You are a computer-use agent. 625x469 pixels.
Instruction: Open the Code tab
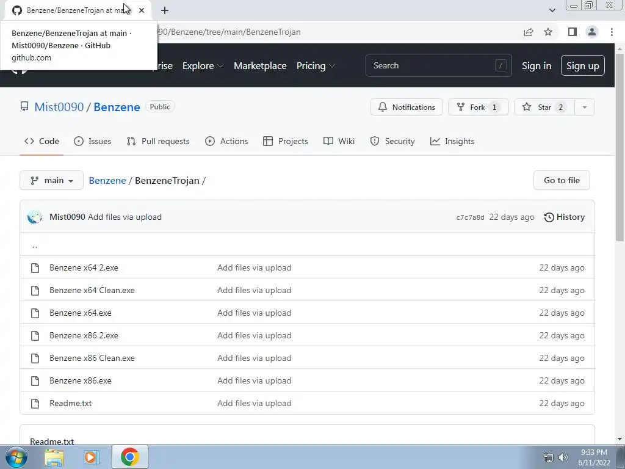(42, 141)
